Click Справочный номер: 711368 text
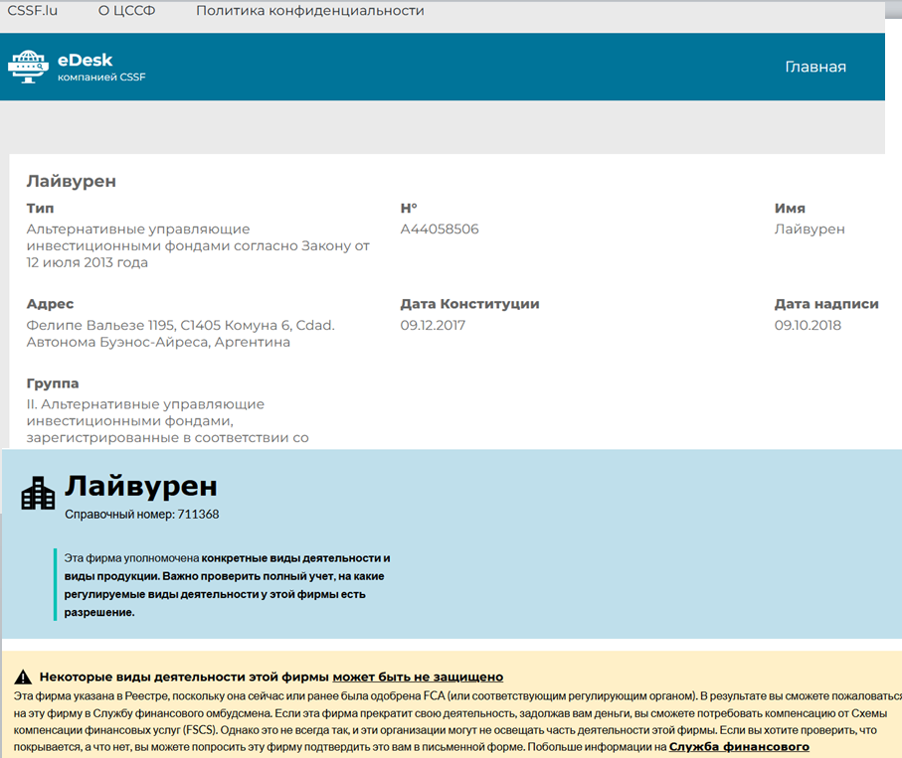Screen dimensions: 902x758 tap(141, 515)
